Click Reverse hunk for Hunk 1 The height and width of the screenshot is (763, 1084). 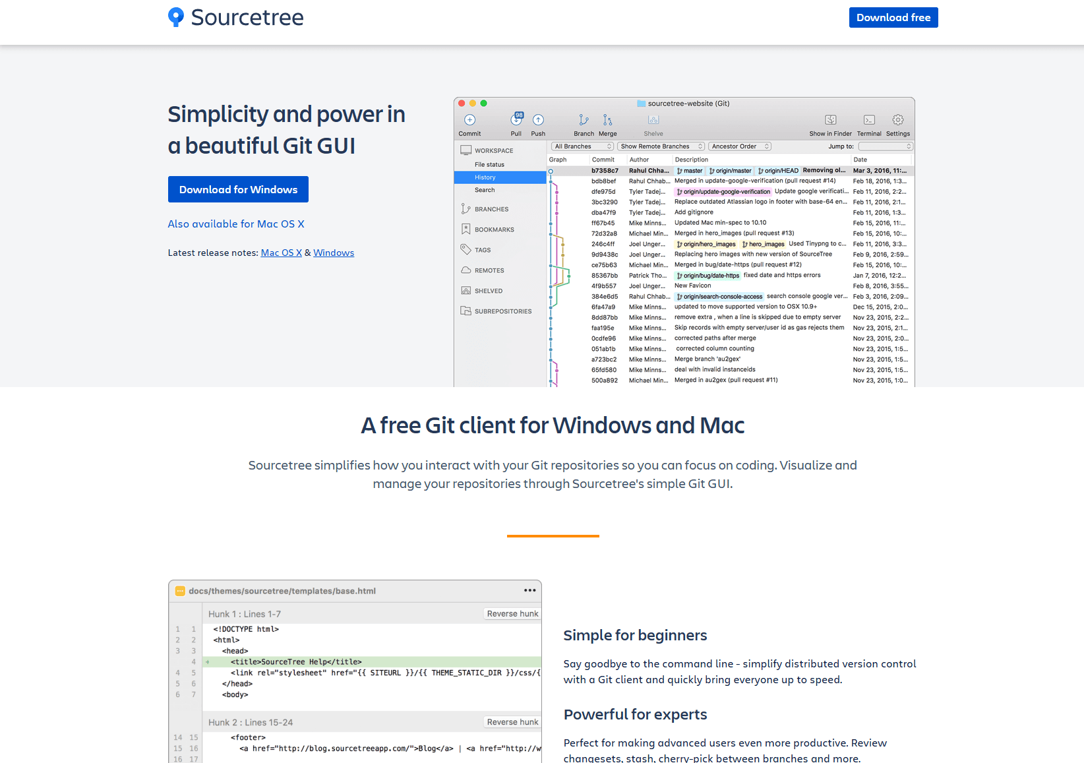[x=512, y=614]
